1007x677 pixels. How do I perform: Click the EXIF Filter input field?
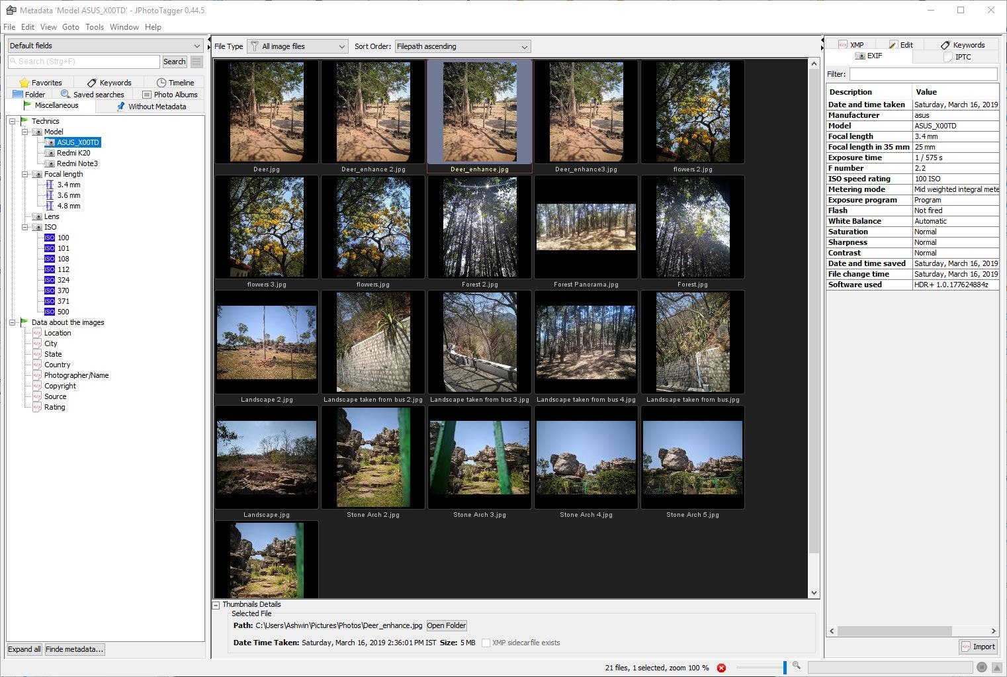(x=924, y=74)
